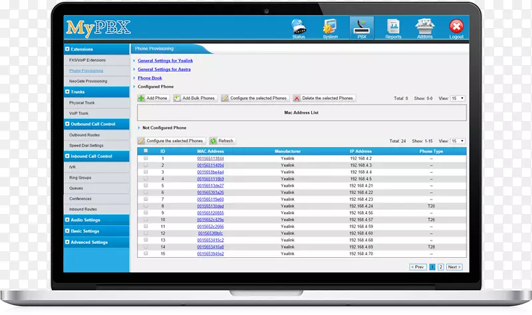Viewport: 532px width, 315px height.
Task: Check the box for row ID 8
Action: (x=146, y=206)
